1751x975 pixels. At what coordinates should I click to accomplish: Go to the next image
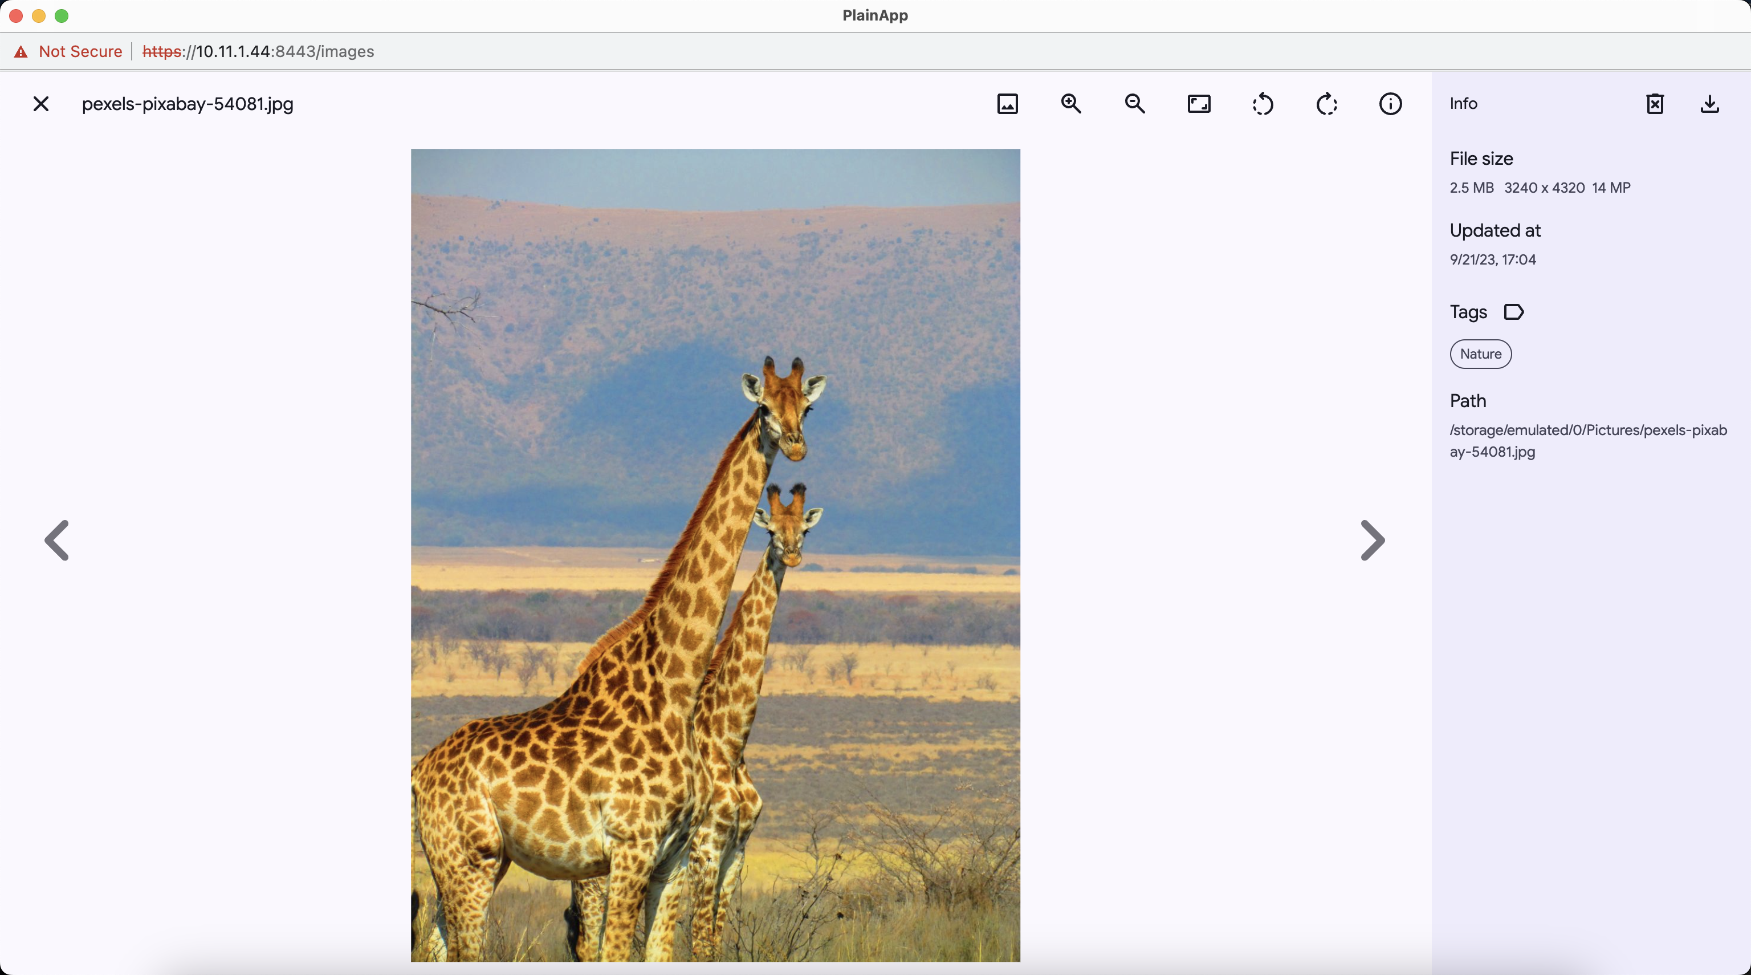coord(1372,541)
